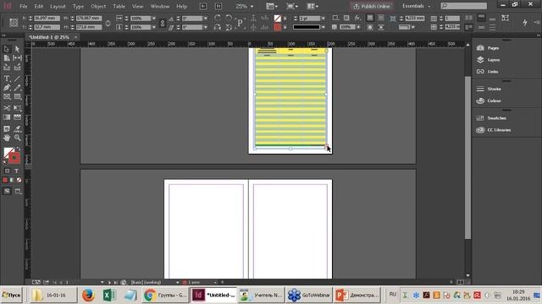Open the Essentials workspace dropdown
The width and height of the screenshot is (542, 304).
tap(416, 6)
